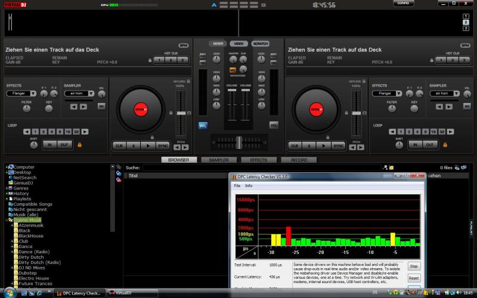Set loop OUT point on right deck
477x298 pixels.
(x=430, y=145)
